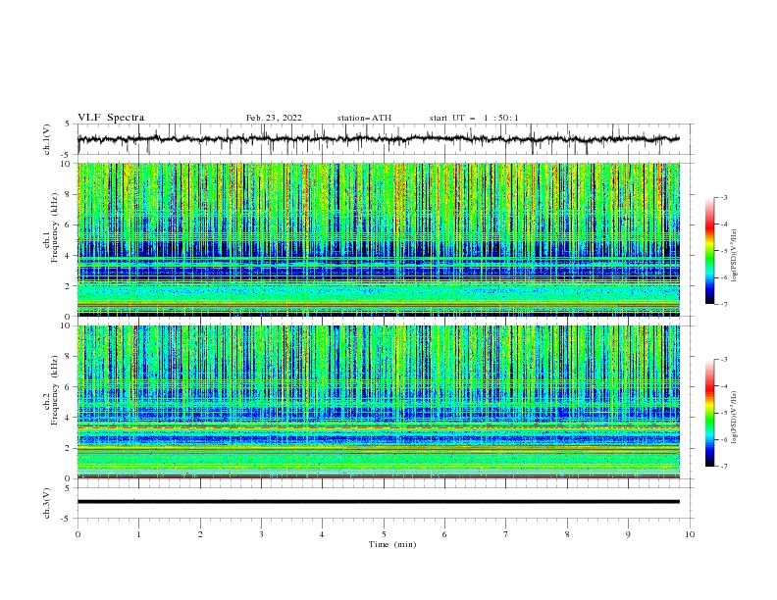This screenshot has height=600, width=777.
Task: Click time axis tick label "8"
Action: point(567,534)
